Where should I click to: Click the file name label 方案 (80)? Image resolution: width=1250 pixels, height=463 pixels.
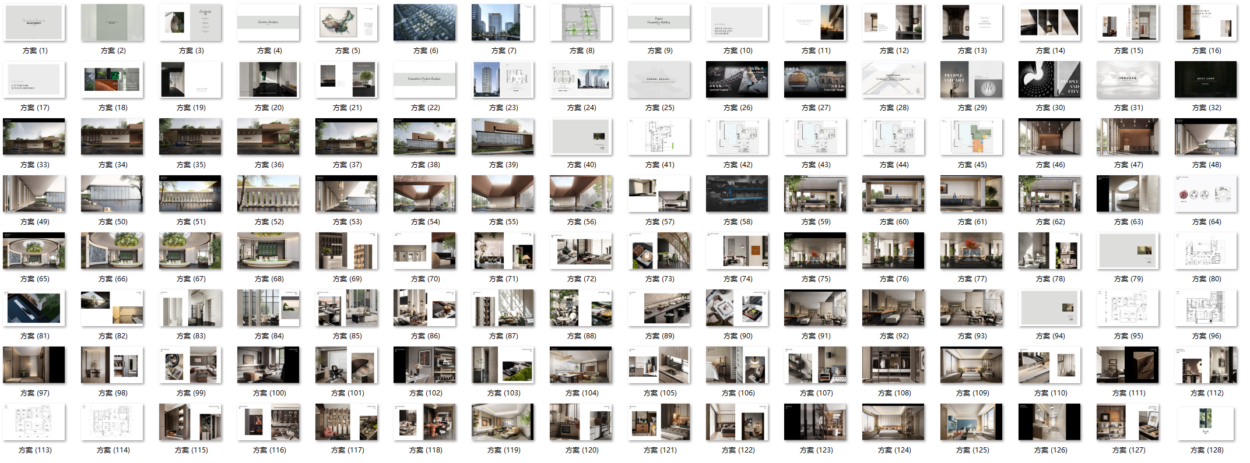click(x=1206, y=279)
